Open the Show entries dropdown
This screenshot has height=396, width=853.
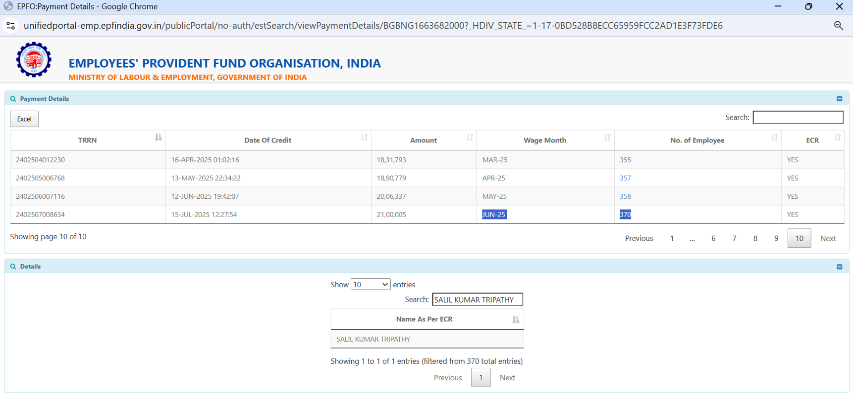370,285
